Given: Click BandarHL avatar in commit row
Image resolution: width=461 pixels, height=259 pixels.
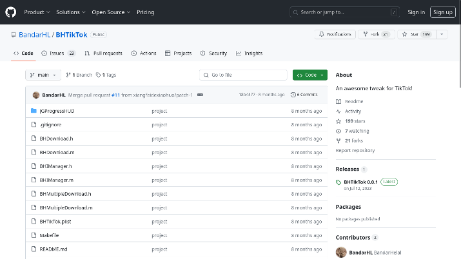Looking at the screenshot, I should coord(36,95).
